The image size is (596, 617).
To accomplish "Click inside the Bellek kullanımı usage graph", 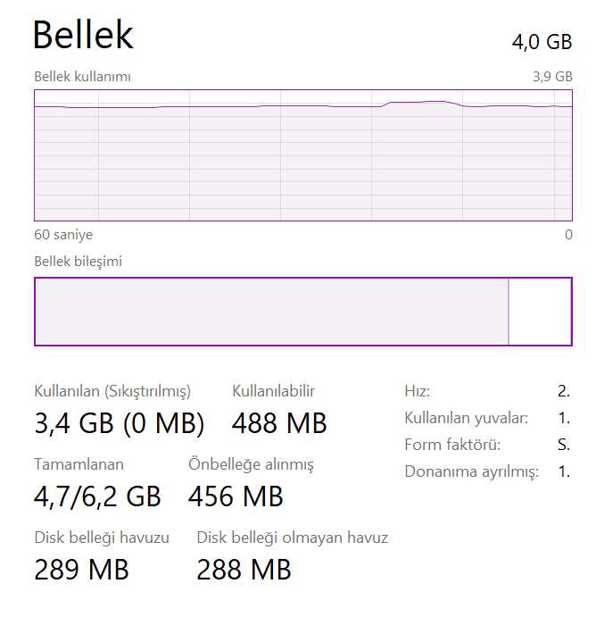I will click(302, 161).
